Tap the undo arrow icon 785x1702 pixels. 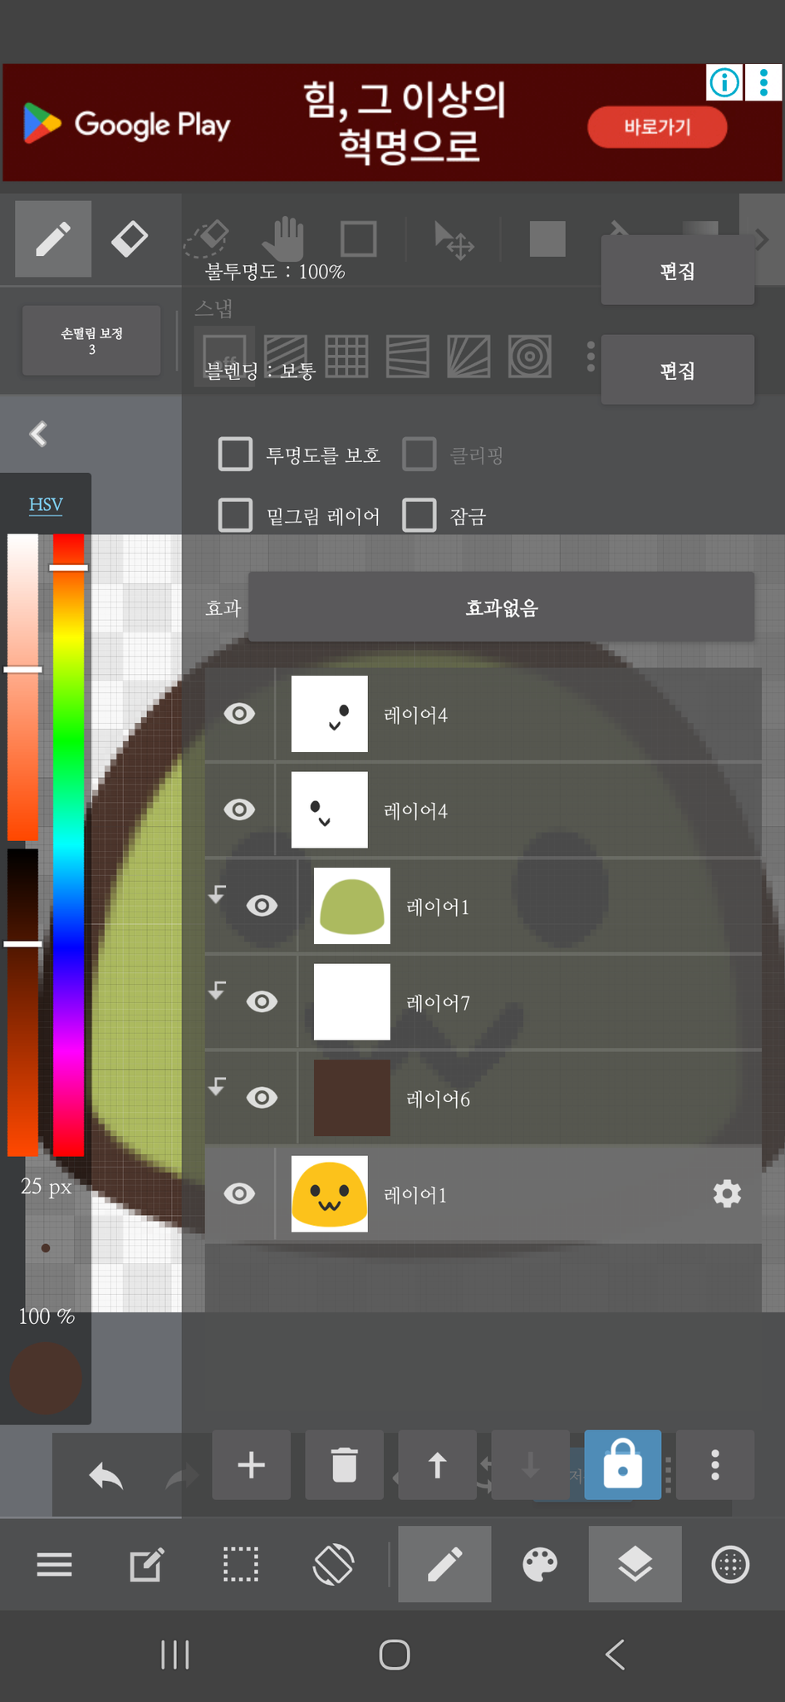tap(106, 1476)
